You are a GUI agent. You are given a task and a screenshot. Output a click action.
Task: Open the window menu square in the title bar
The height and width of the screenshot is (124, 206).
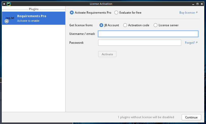pos(4,4)
